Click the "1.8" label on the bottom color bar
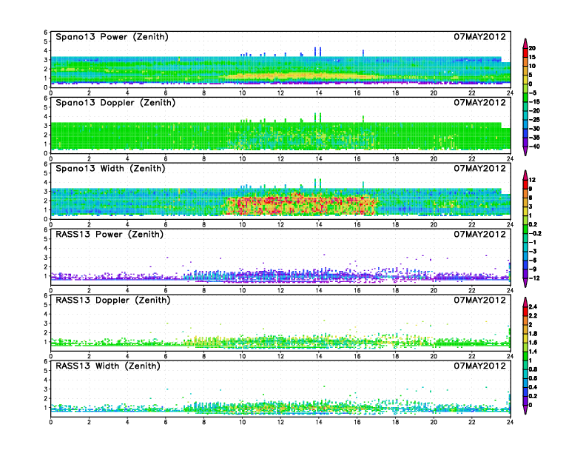 tap(533, 334)
